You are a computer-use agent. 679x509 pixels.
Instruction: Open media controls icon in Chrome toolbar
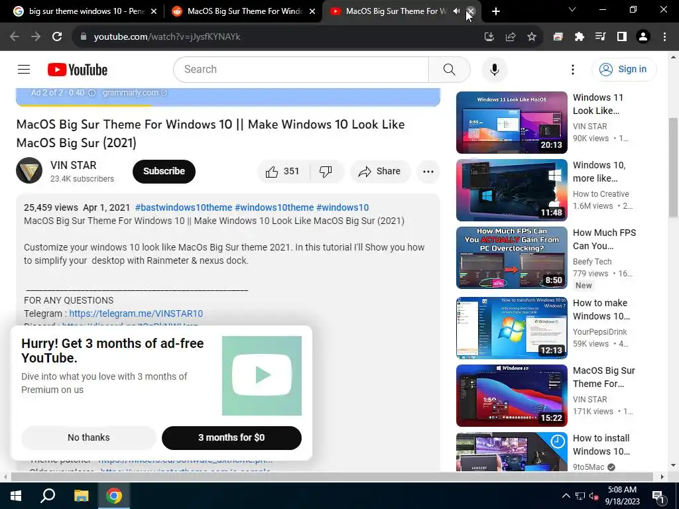pyautogui.click(x=600, y=37)
